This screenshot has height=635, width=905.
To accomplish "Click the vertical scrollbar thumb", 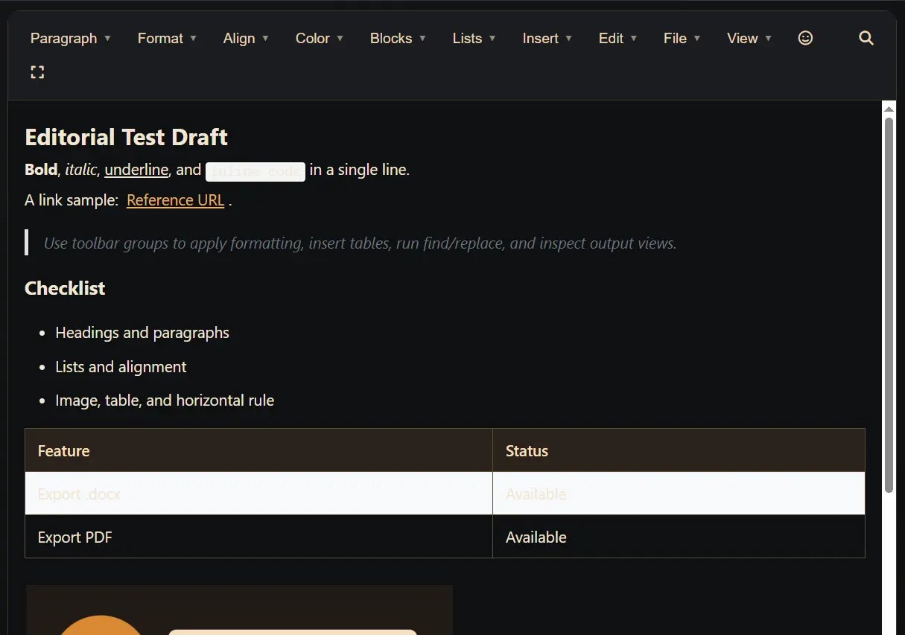I will 889,305.
